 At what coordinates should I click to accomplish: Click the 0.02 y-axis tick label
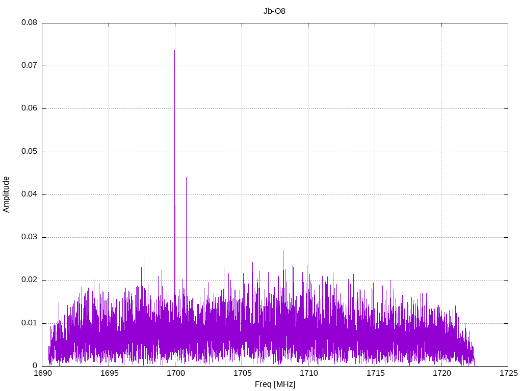click(29, 280)
